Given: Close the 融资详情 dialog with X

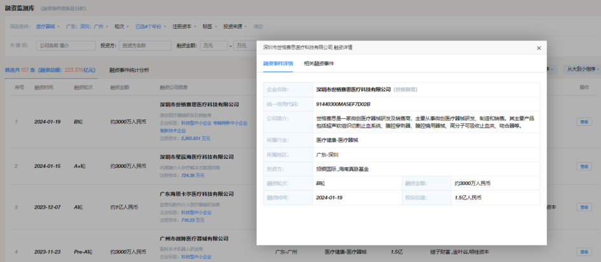Looking at the screenshot, I should point(539,48).
